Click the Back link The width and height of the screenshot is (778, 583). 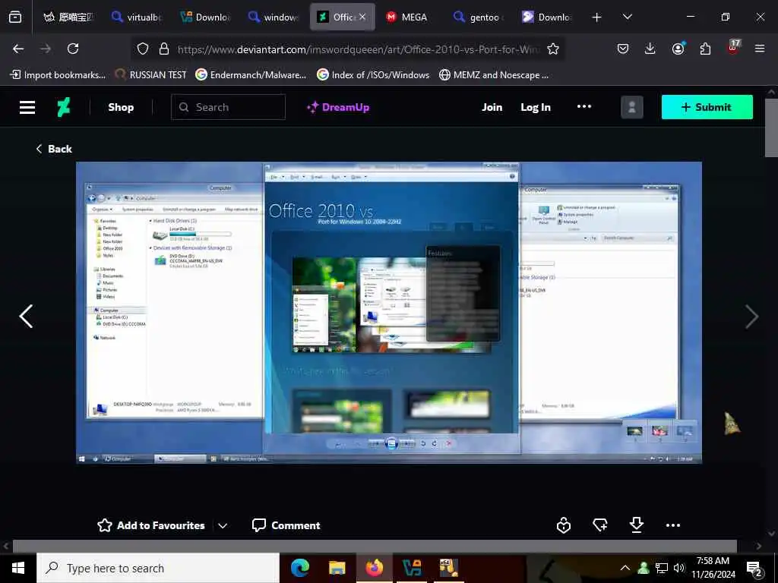tap(54, 149)
